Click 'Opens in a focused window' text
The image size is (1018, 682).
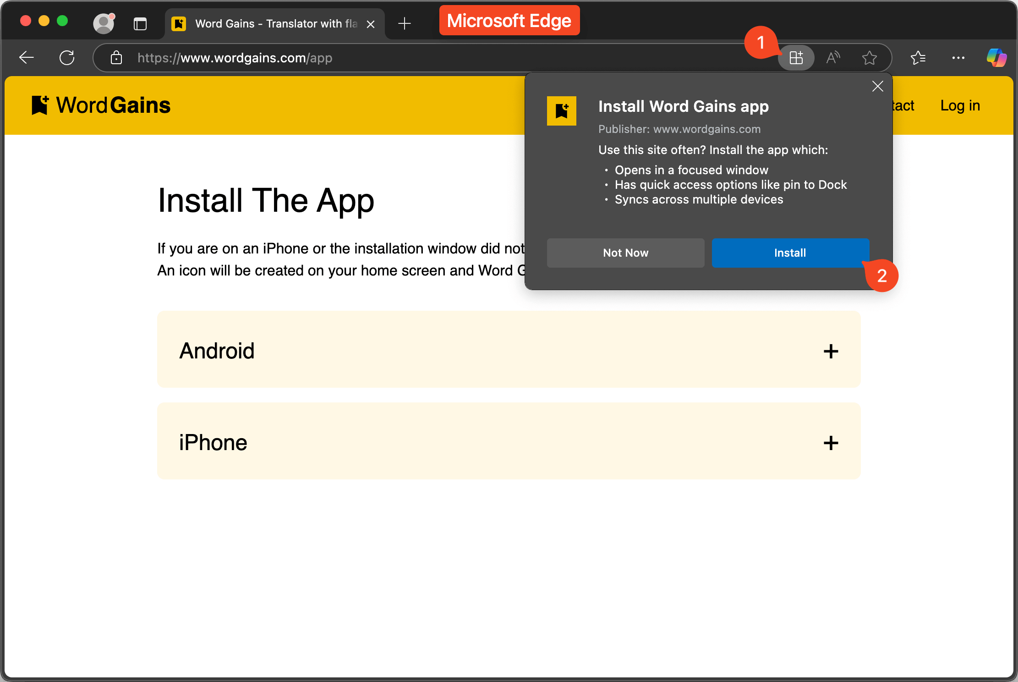691,170
